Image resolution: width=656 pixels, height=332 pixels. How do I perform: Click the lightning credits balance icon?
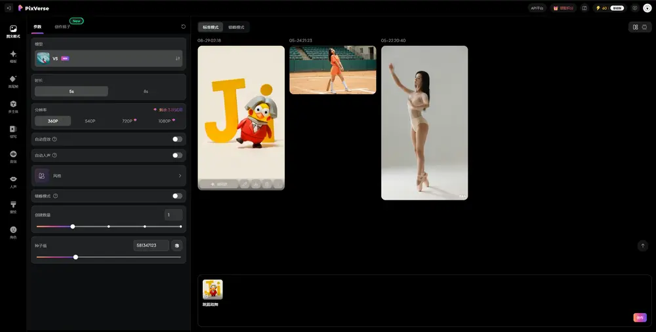pos(598,8)
